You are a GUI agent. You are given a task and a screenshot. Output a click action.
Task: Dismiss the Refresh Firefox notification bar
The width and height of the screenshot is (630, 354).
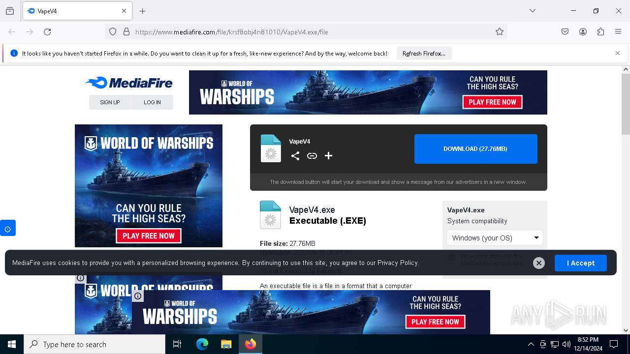pos(618,53)
